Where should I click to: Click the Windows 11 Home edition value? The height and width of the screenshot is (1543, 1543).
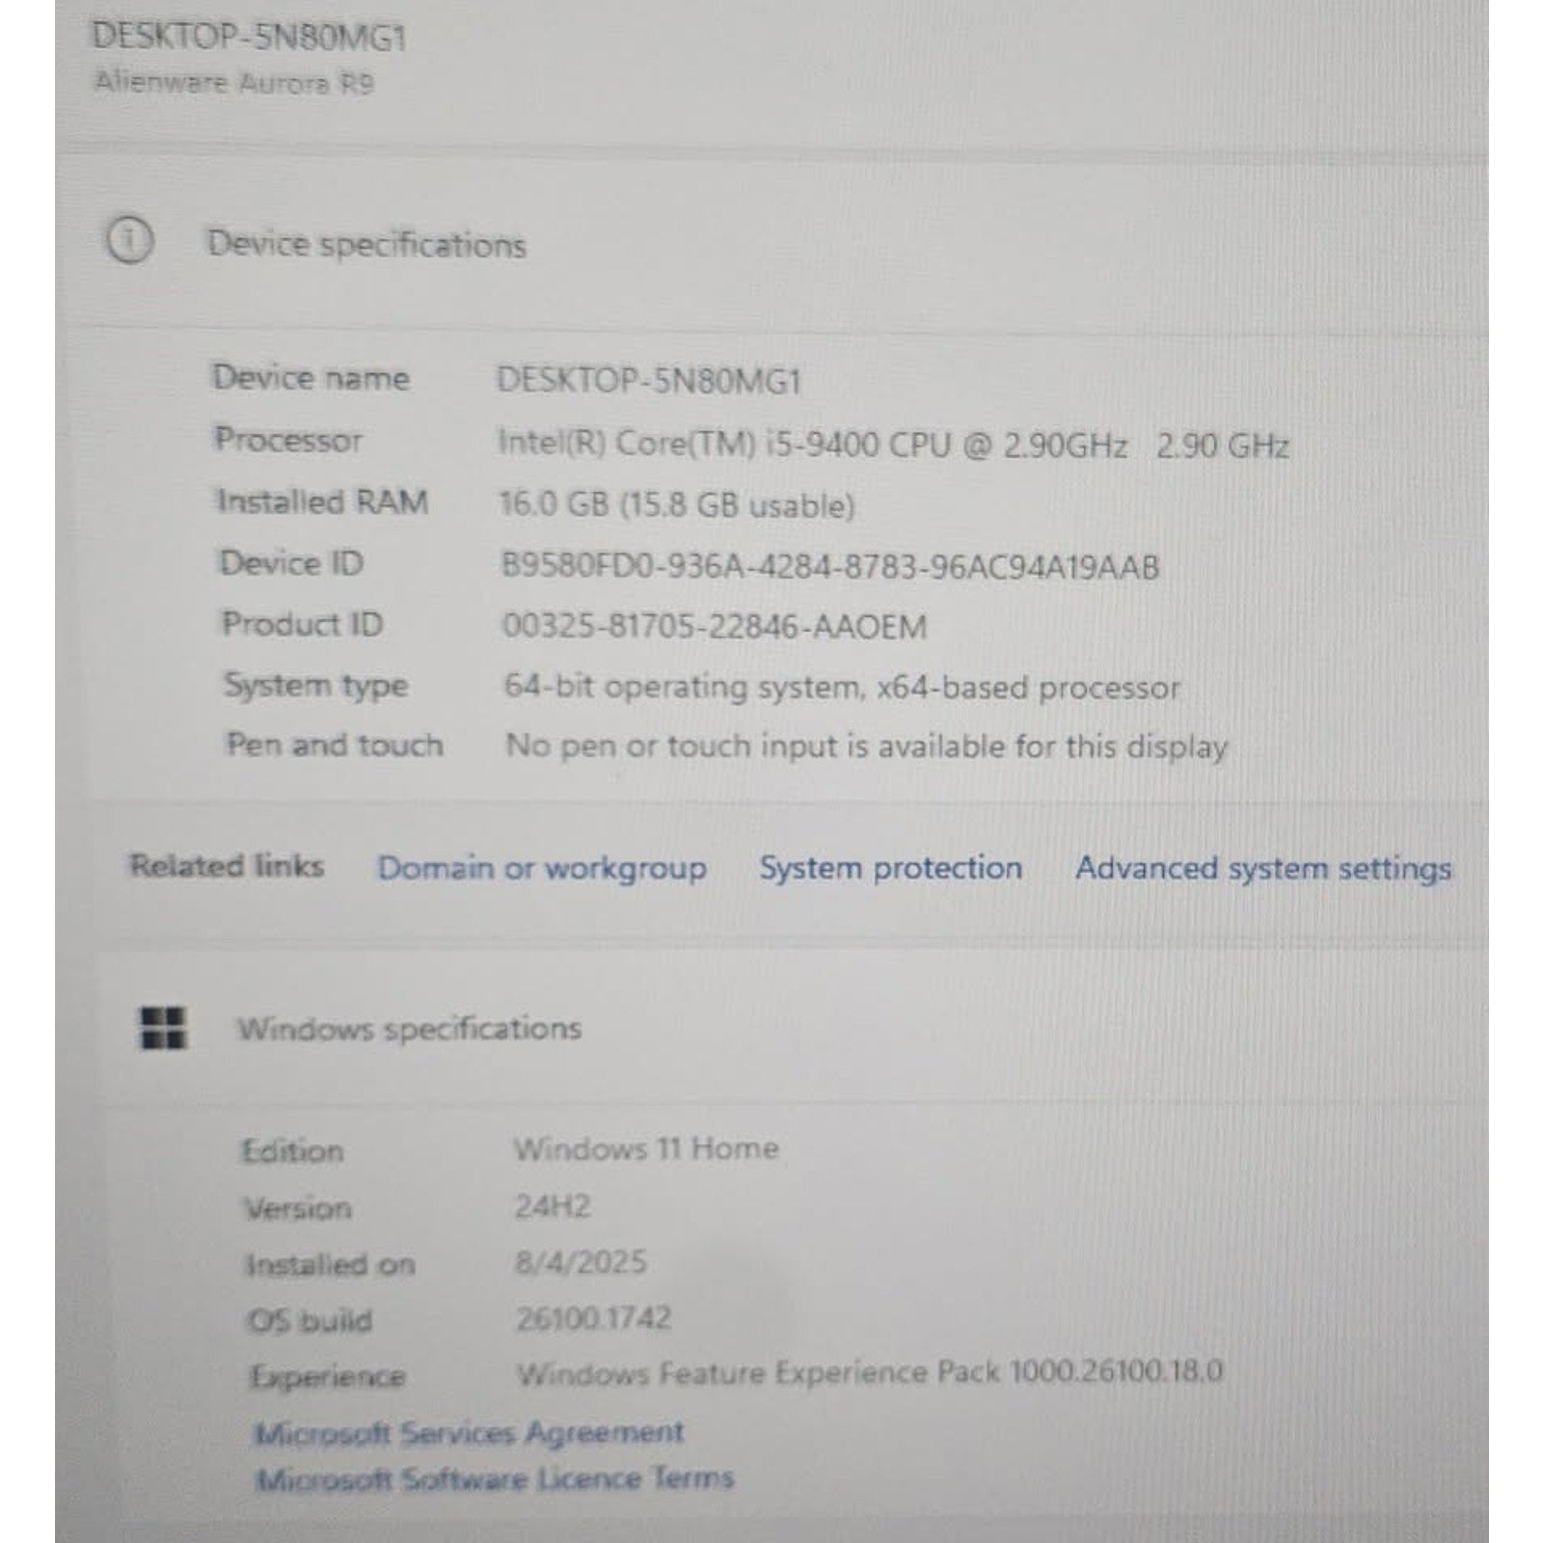[x=645, y=1149]
